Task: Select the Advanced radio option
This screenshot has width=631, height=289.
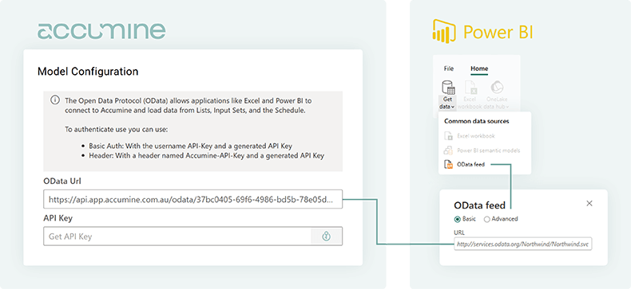Action: [x=486, y=219]
